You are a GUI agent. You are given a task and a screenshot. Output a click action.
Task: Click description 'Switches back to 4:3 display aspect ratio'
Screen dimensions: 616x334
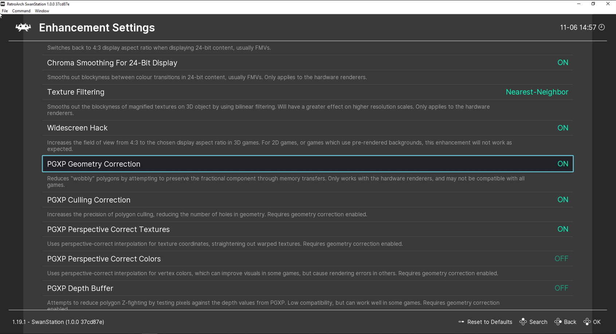click(159, 48)
